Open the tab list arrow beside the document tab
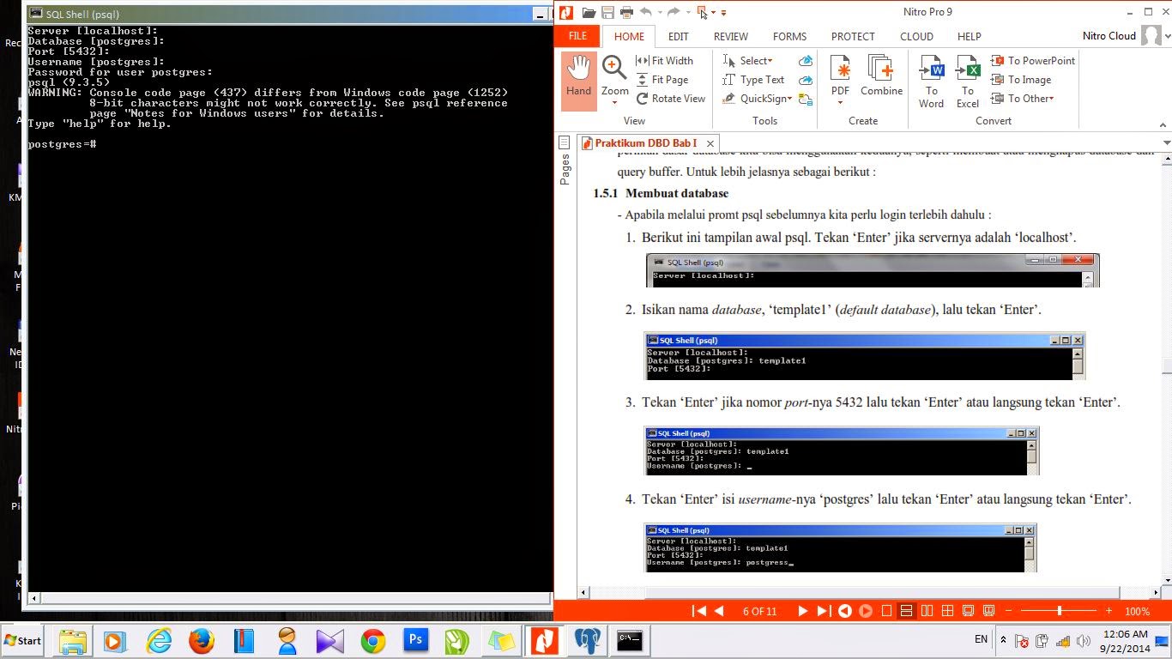 click(x=1166, y=143)
